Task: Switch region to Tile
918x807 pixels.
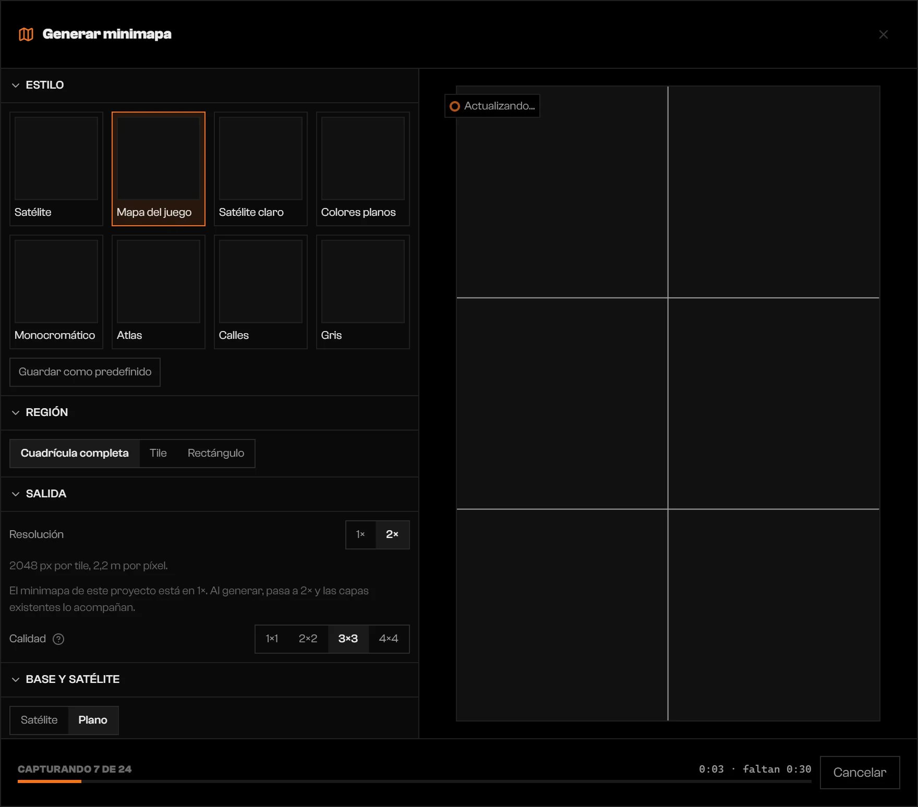Action: (158, 454)
